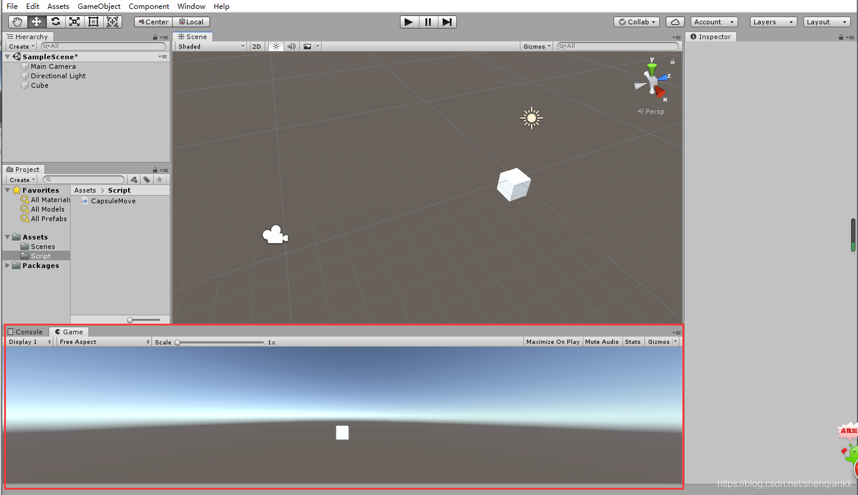The width and height of the screenshot is (858, 495).
Task: Open the Display 1 dropdown
Action: [x=30, y=342]
